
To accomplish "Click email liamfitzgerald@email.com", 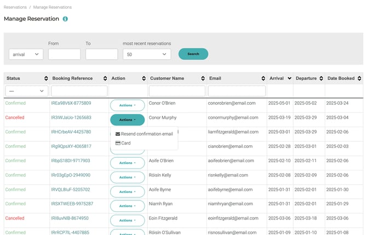I will pyautogui.click(x=233, y=132).
